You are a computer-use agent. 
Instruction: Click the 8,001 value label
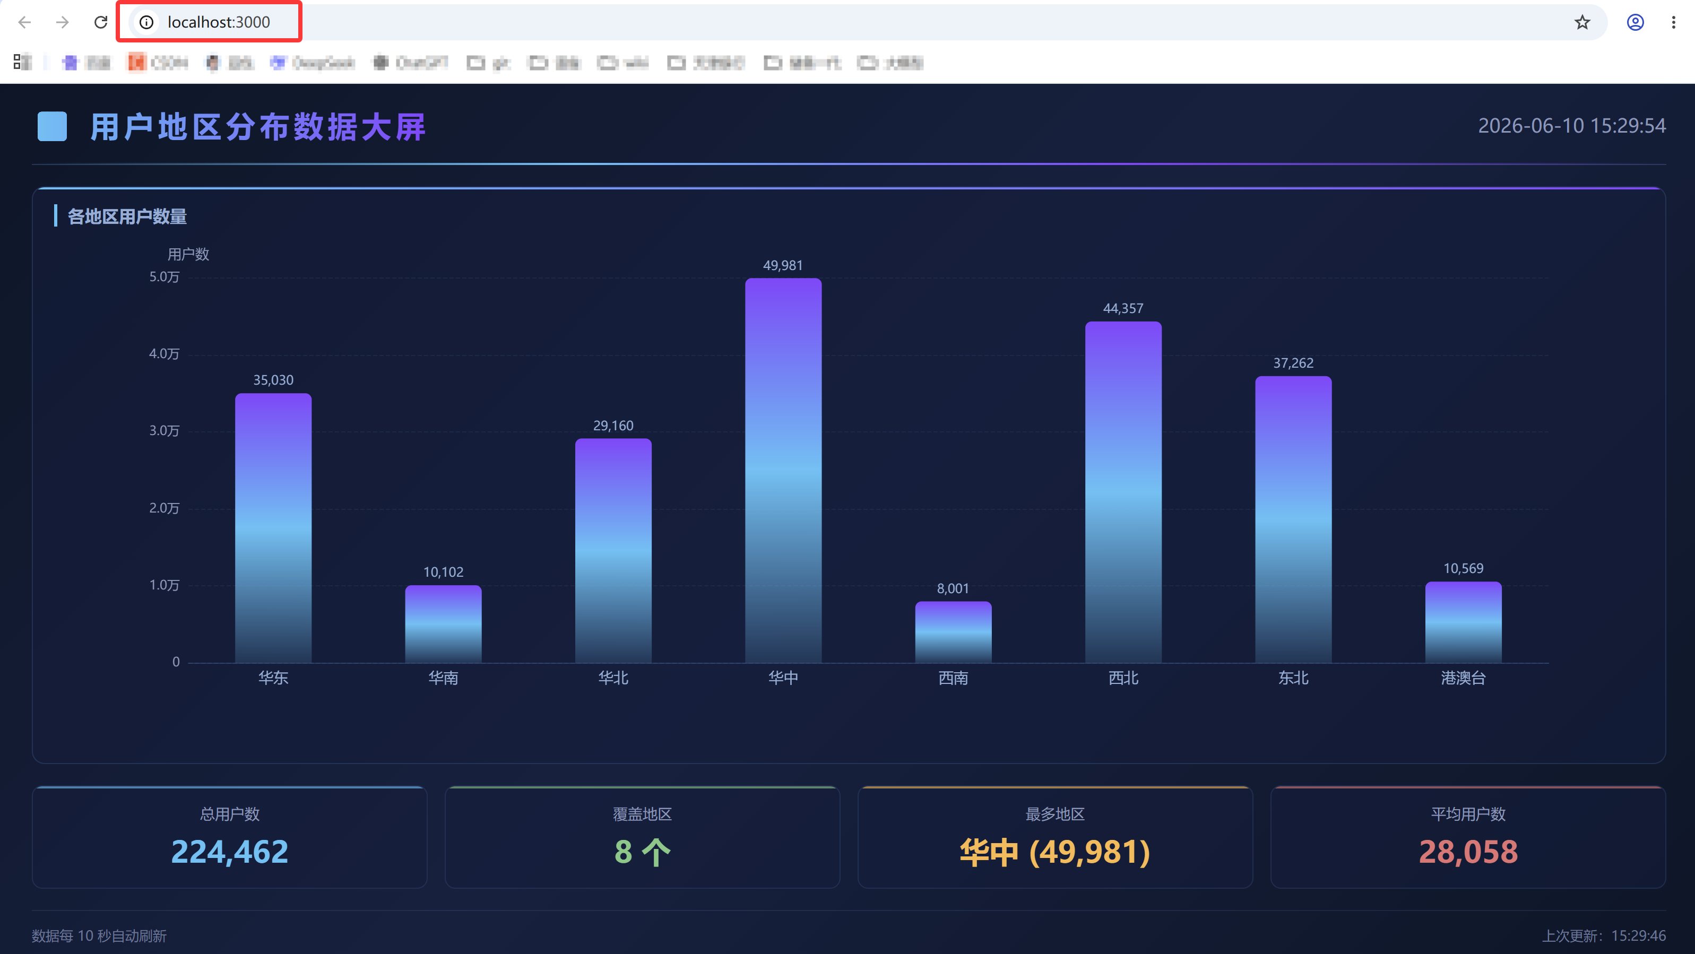(x=953, y=589)
